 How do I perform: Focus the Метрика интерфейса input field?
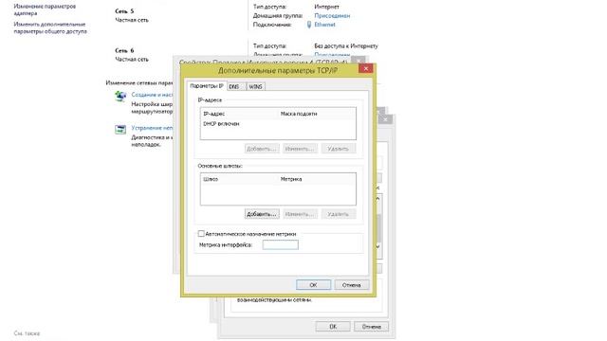coord(281,244)
